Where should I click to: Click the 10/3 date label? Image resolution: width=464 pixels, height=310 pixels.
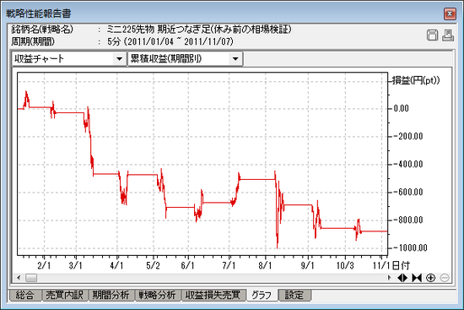click(345, 265)
